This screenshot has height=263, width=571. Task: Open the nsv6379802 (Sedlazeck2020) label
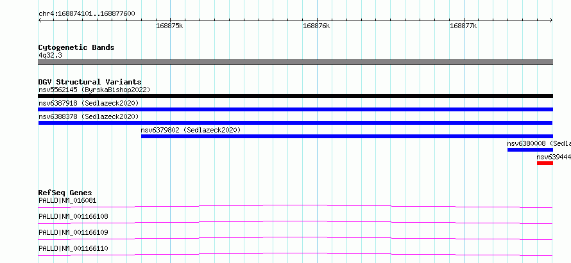click(191, 130)
